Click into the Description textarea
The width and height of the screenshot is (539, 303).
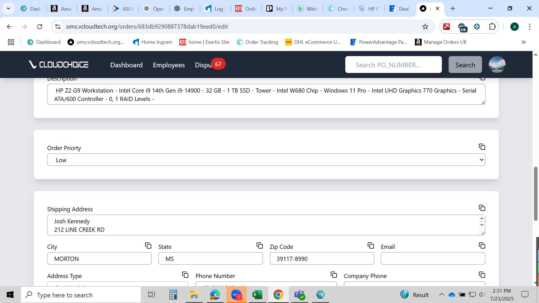click(266, 94)
